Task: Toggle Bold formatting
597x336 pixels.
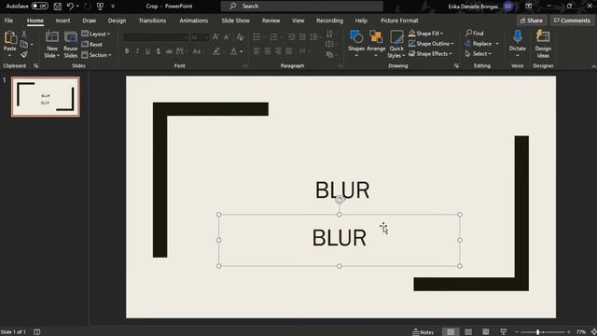Action: tap(127, 51)
